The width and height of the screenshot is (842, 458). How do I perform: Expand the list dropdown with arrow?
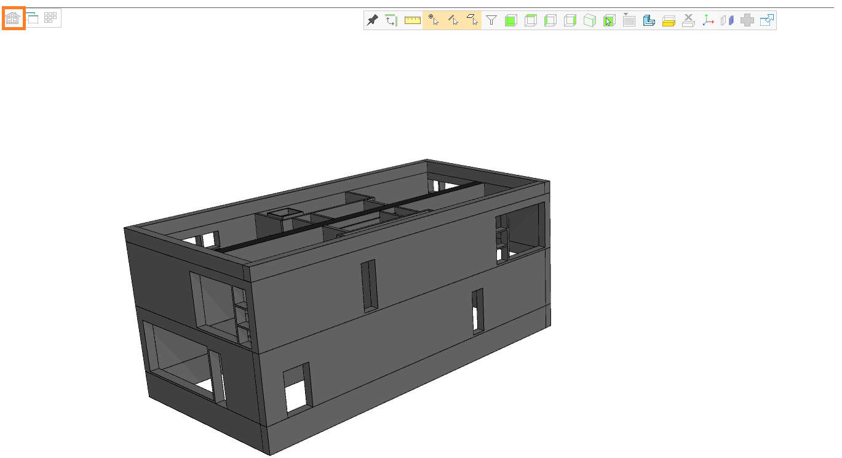pyautogui.click(x=629, y=20)
